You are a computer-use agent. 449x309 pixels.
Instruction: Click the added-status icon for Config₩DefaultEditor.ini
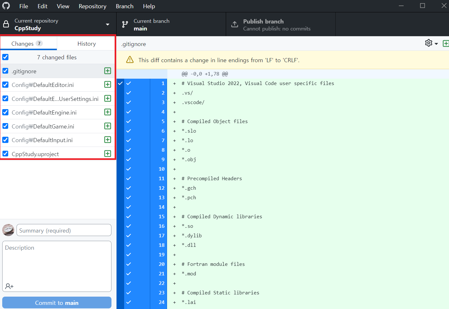point(108,84)
